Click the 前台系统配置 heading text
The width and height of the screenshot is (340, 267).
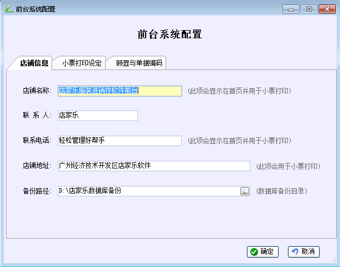(x=170, y=34)
